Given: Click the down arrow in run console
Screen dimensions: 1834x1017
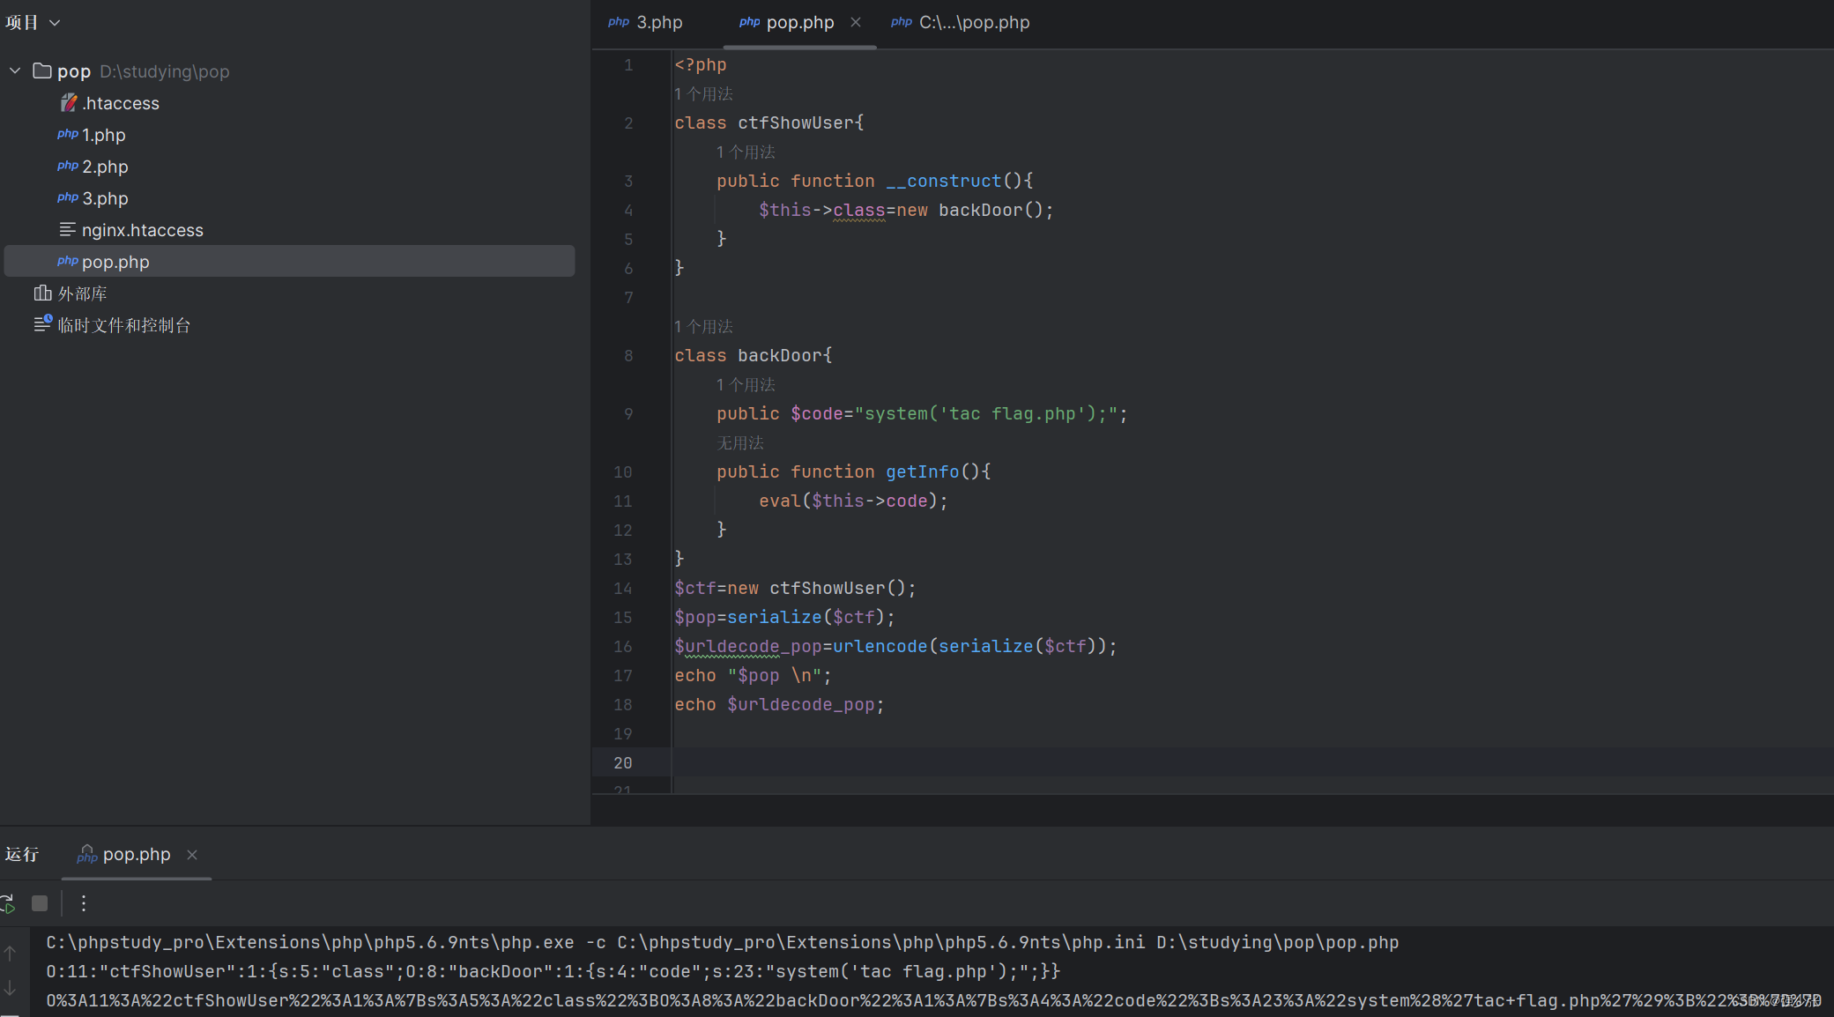Looking at the screenshot, I should pyautogui.click(x=10, y=988).
